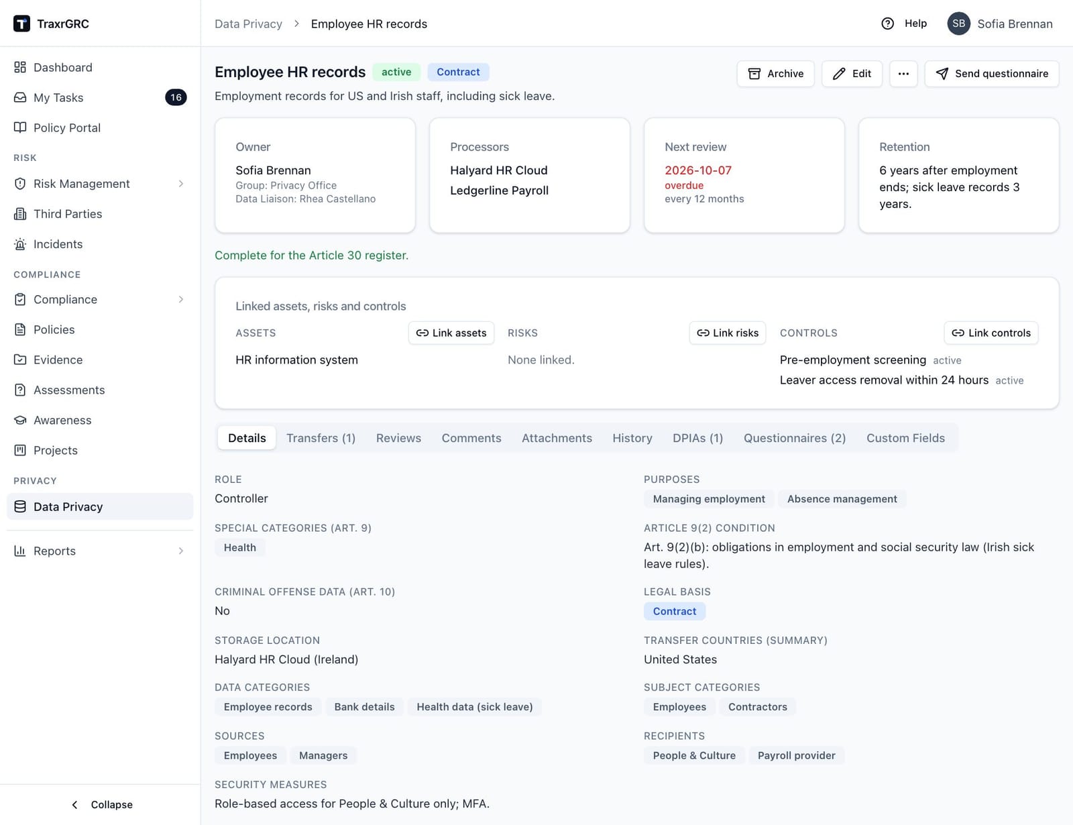Image resolution: width=1073 pixels, height=825 pixels.
Task: Click the TraxrGRC logo icon
Action: point(21,23)
